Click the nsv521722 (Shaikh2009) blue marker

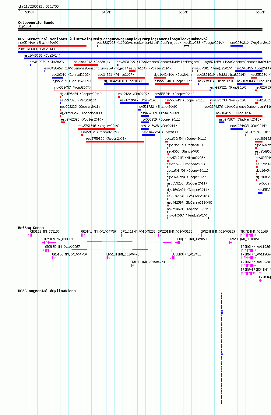(x=139, y=110)
